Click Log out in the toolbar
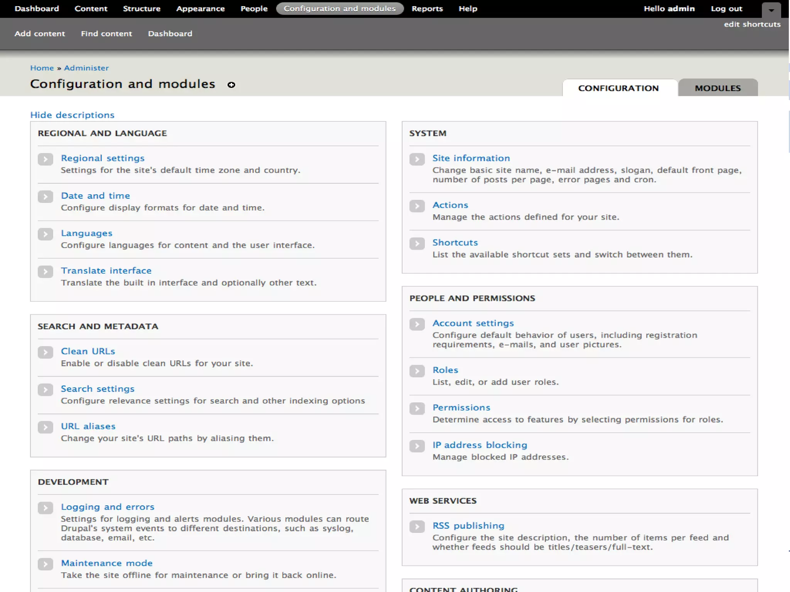Screen dimensions: 790x592 [x=726, y=8]
